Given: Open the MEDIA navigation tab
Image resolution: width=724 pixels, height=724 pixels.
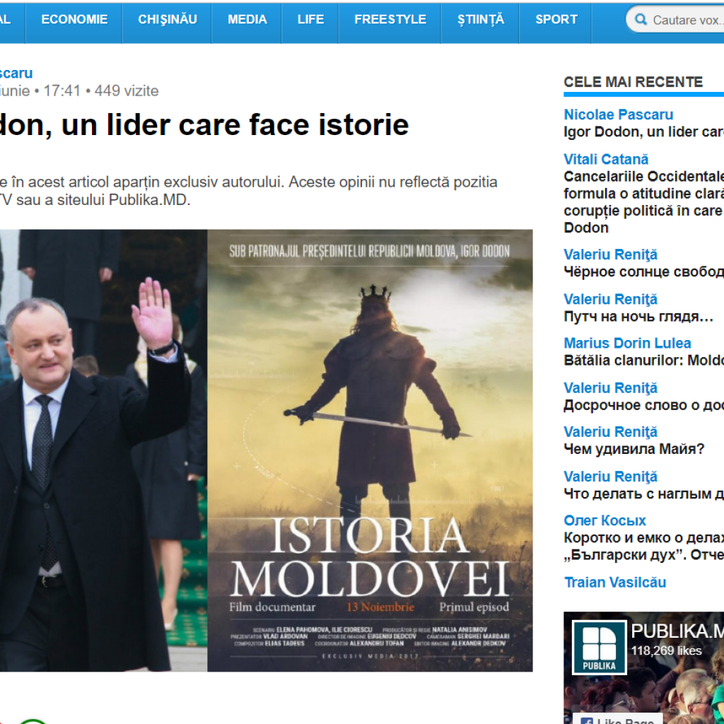Looking at the screenshot, I should pyautogui.click(x=247, y=19).
